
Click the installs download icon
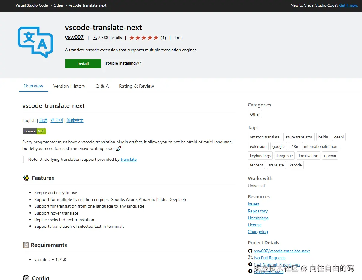pyautogui.click(x=95, y=38)
